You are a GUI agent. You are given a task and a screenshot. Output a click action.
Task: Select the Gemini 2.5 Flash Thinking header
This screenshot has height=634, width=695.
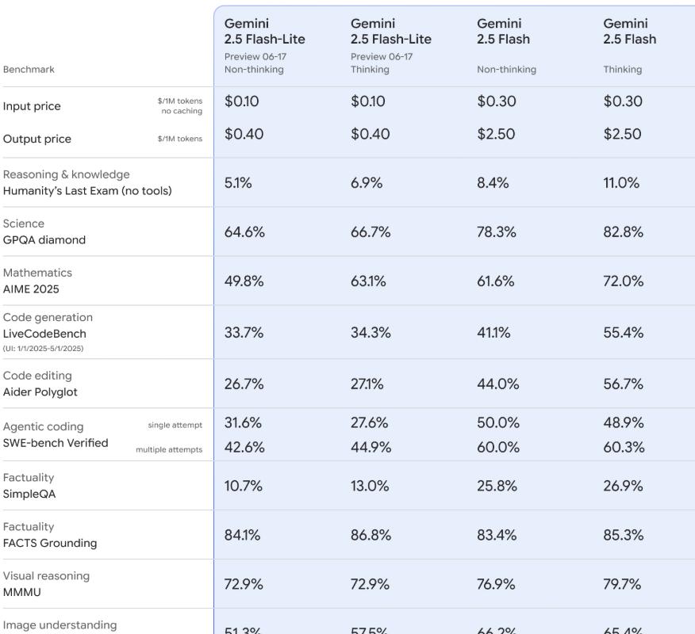629,46
